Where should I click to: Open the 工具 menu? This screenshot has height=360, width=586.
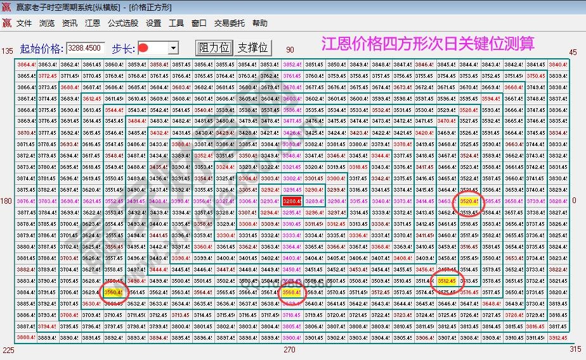176,23
